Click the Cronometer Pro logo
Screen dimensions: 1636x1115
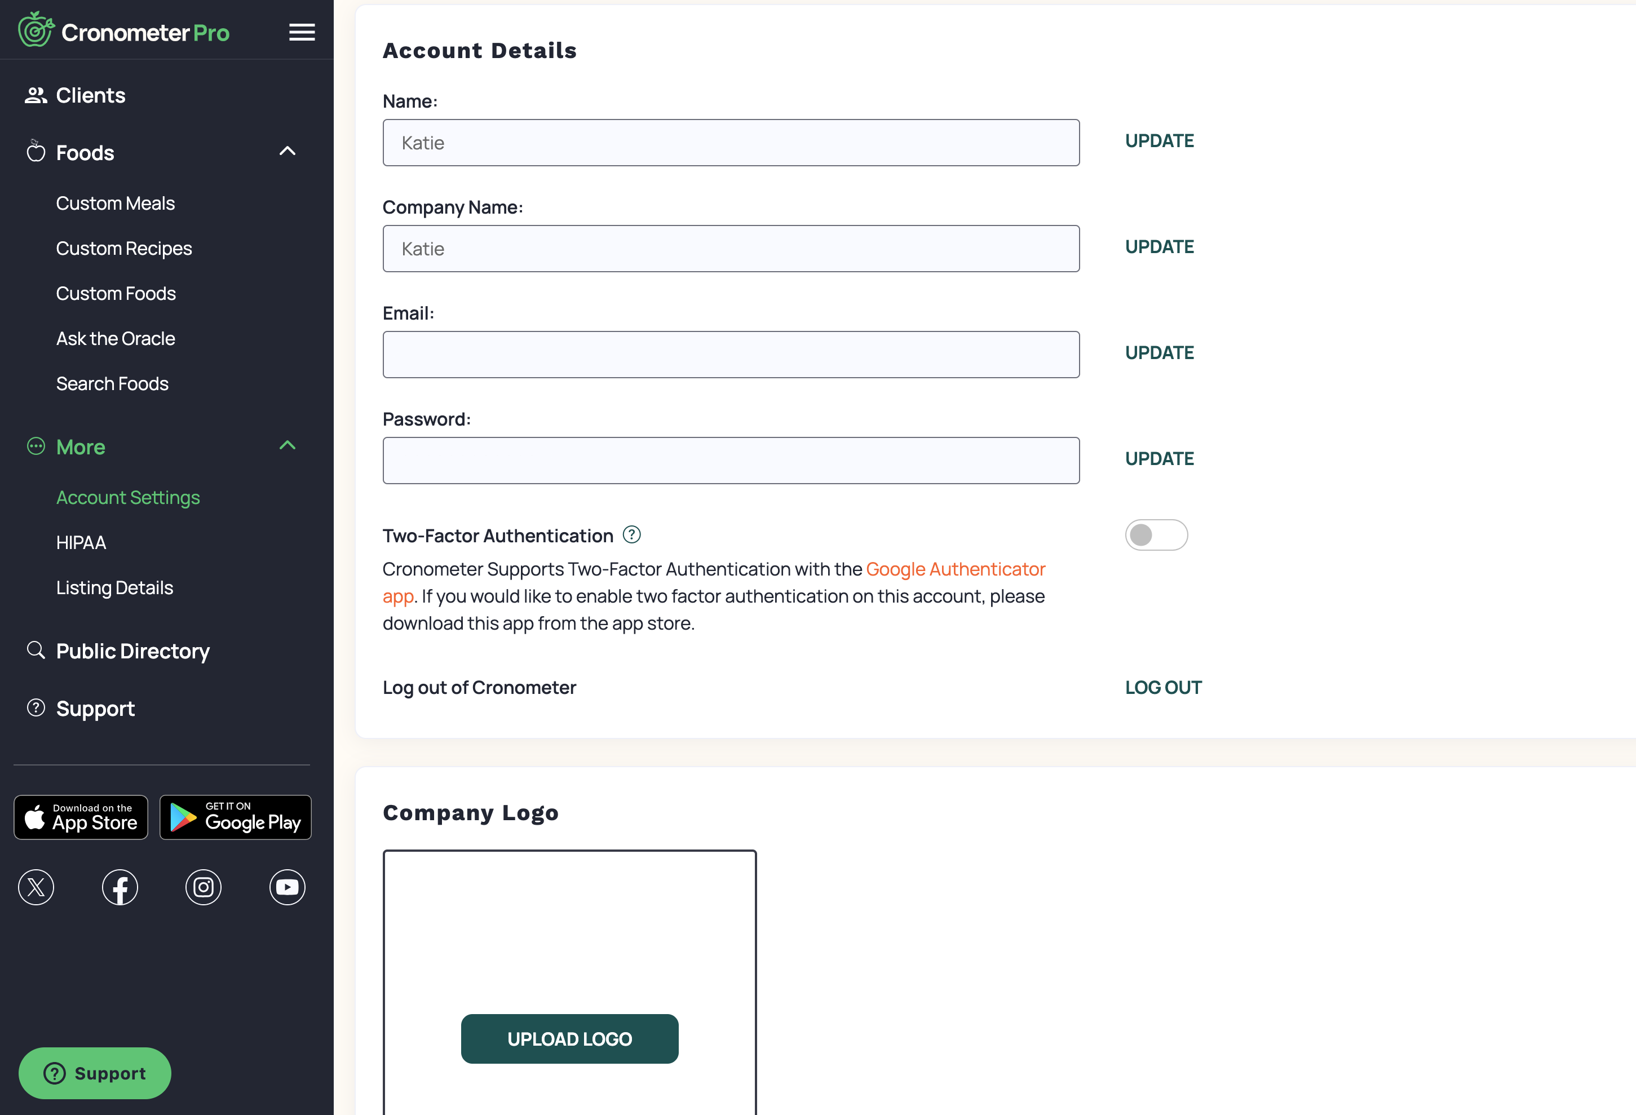124,30
